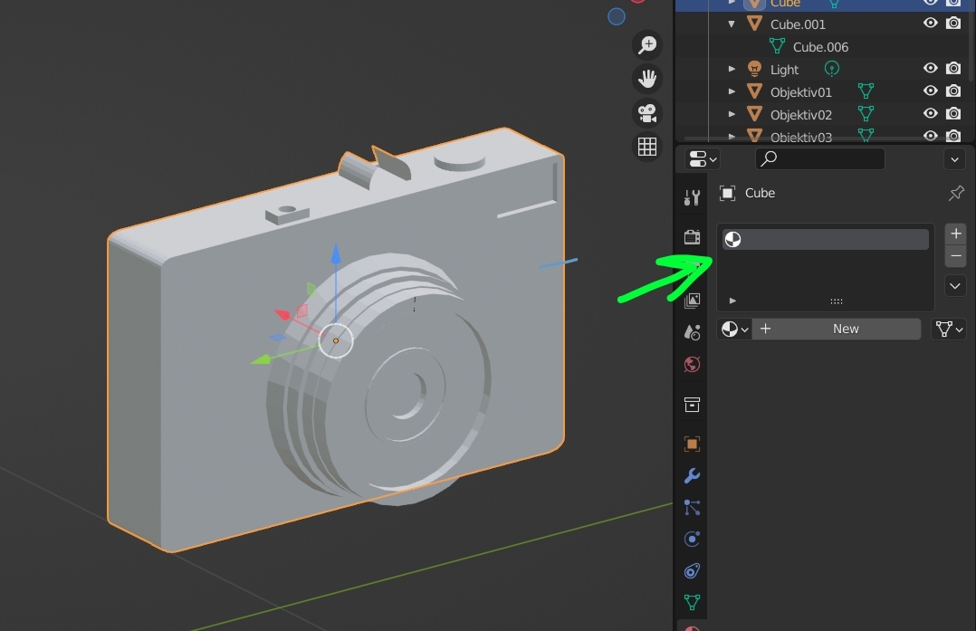Image resolution: width=976 pixels, height=631 pixels.
Task: Add a material slot with the plus button
Action: [x=955, y=233]
